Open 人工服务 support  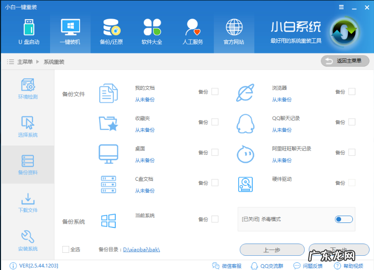[193, 32]
